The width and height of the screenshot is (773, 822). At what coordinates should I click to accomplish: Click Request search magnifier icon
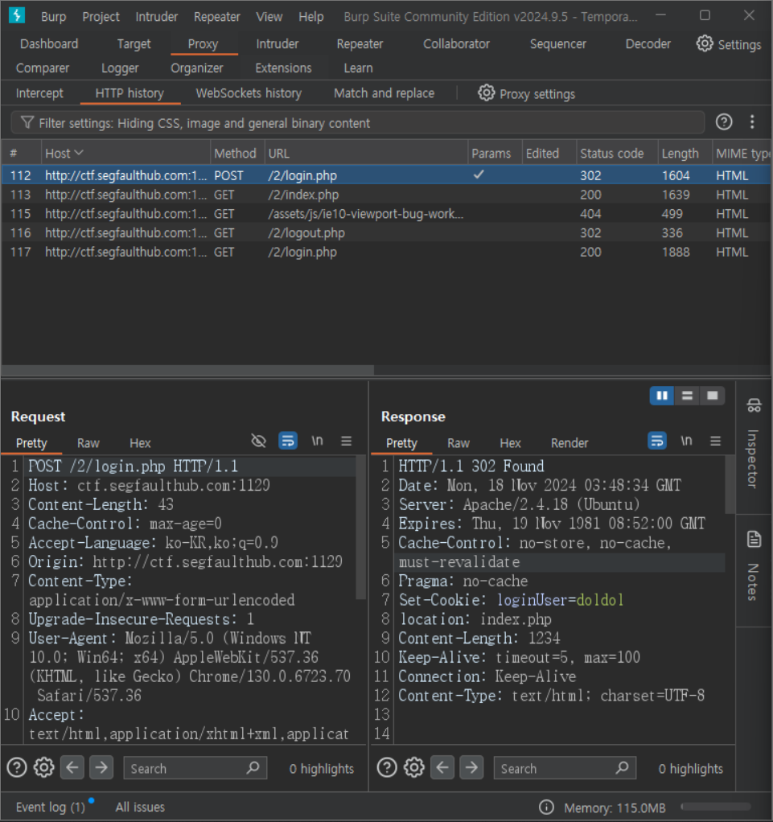253,768
